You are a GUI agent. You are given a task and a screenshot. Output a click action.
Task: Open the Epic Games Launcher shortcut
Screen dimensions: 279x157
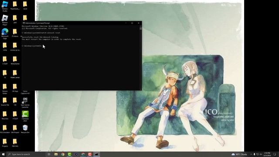click(25, 103)
